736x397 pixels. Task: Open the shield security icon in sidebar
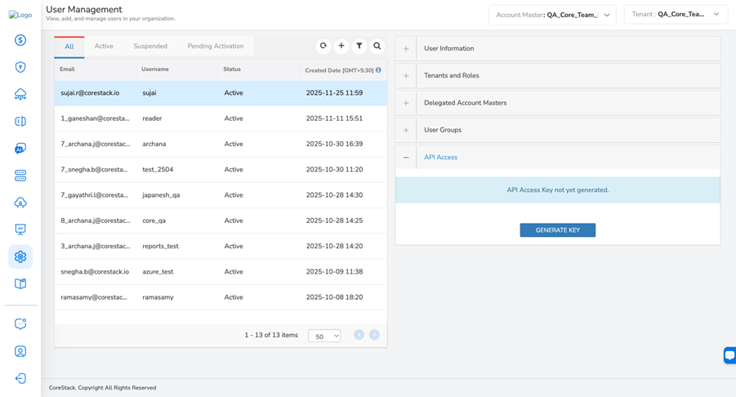pyautogui.click(x=20, y=67)
